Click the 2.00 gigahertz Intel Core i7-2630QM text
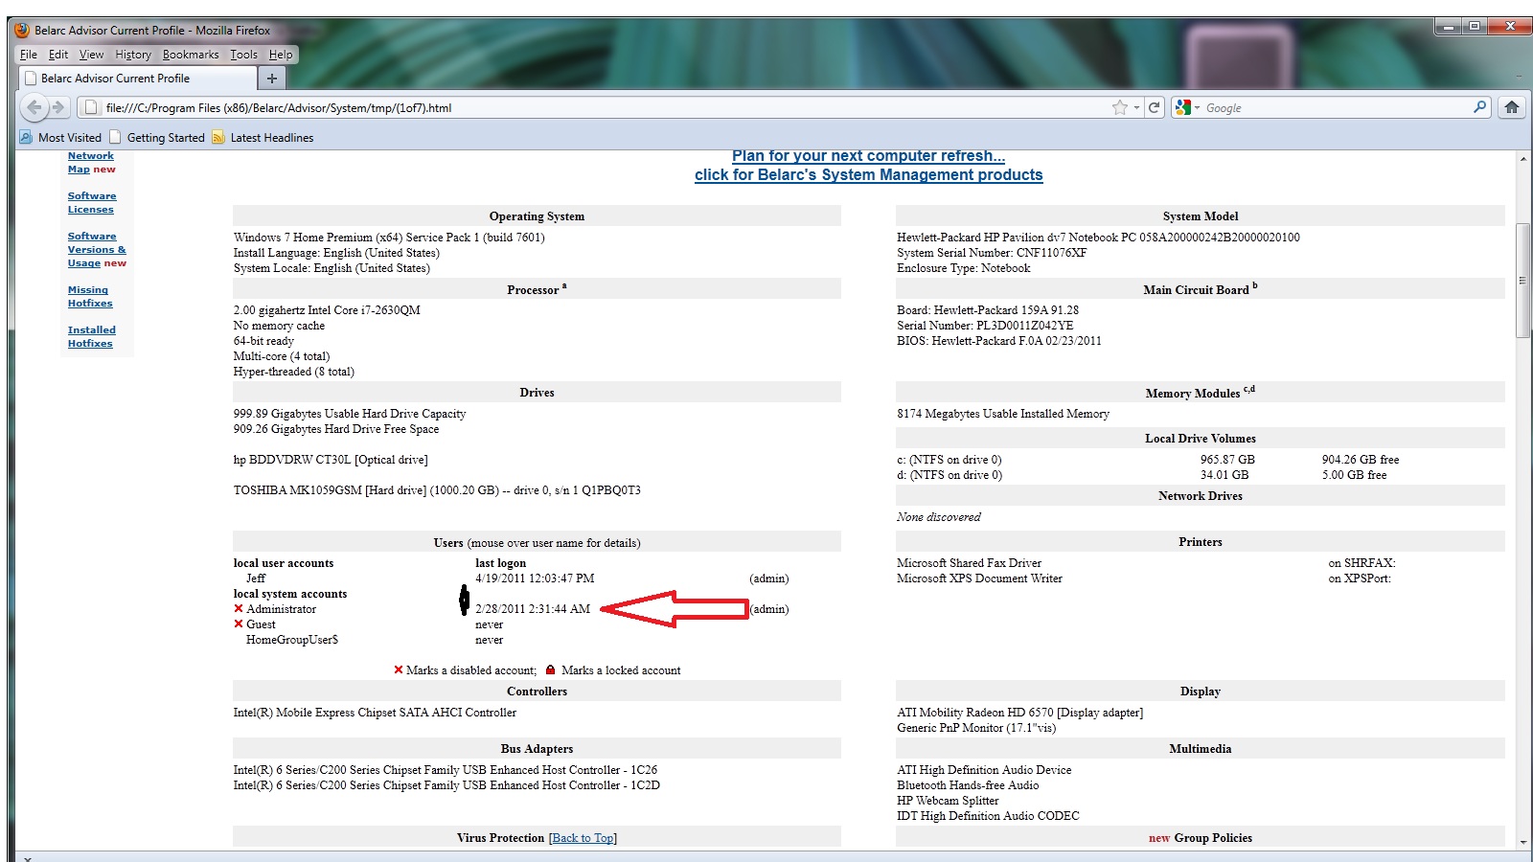 tap(327, 309)
